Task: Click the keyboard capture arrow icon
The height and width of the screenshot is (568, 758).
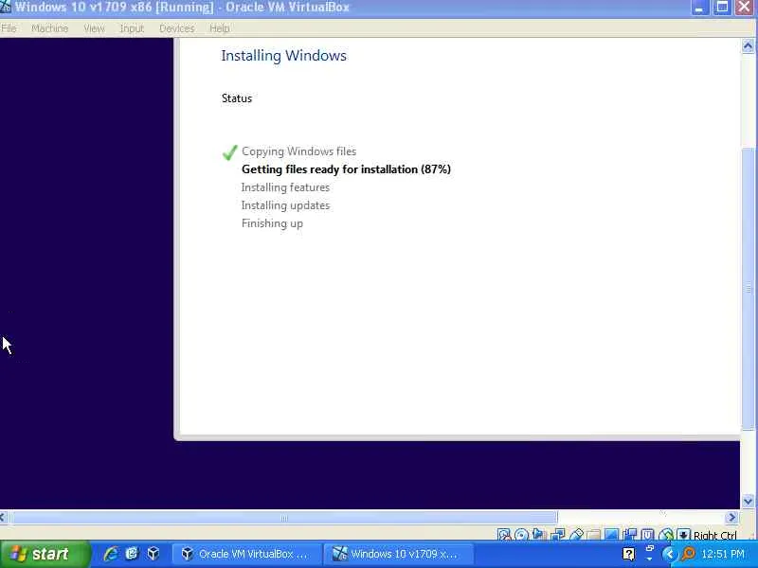Action: pos(683,534)
